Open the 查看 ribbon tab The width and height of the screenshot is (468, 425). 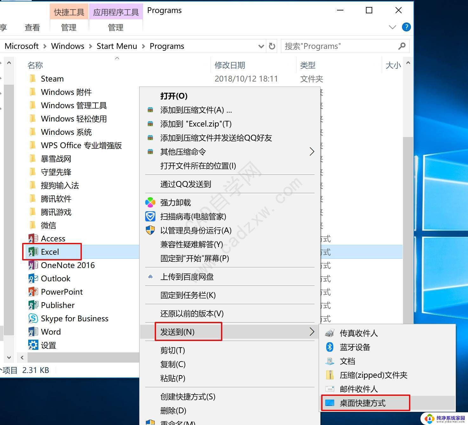32,28
